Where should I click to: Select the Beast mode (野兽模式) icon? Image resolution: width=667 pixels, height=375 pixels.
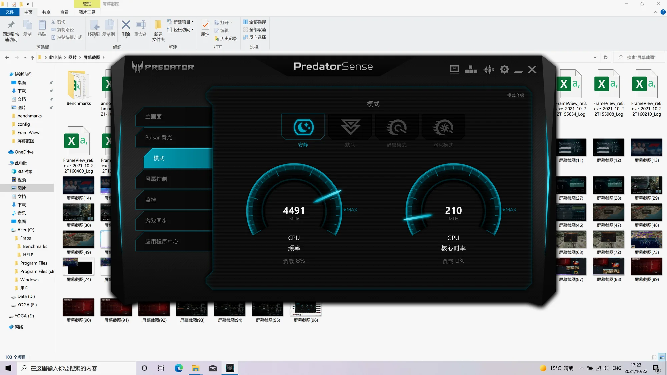tap(396, 127)
